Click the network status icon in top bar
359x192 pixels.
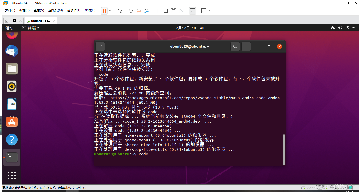click(x=333, y=28)
